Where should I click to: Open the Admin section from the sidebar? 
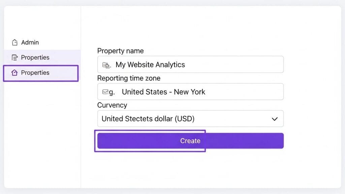30,42
